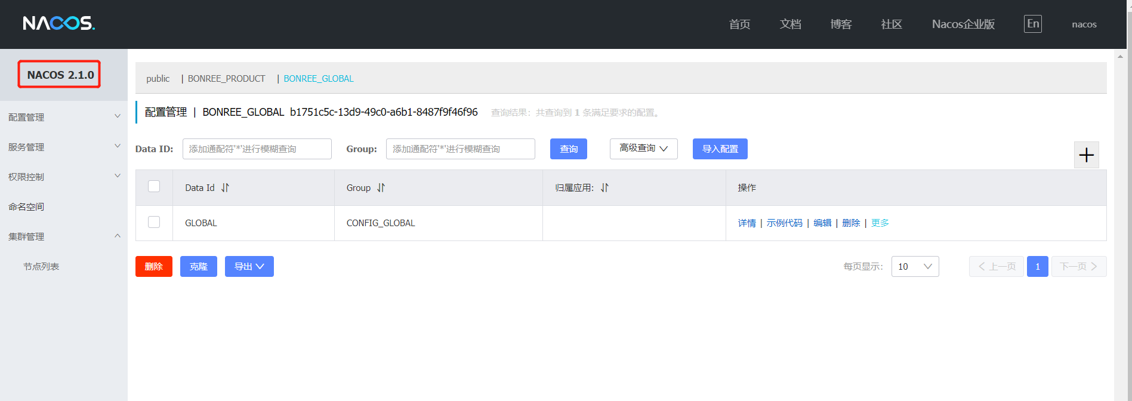The image size is (1132, 401).
Task: Collapse the 集群管理 sidebar menu
Action: (64, 236)
